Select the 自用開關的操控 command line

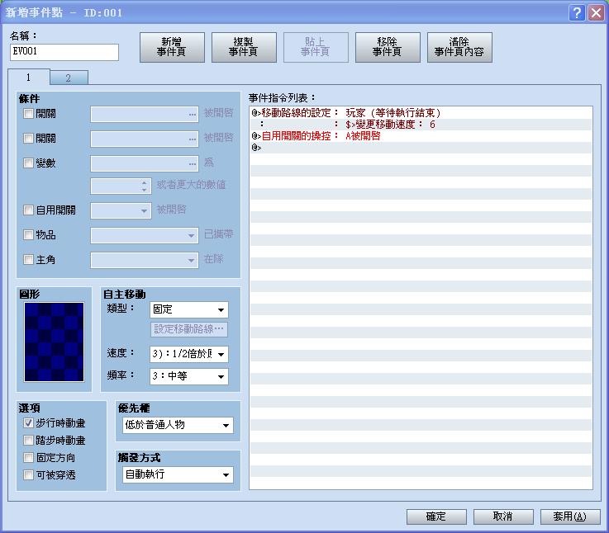point(421,136)
